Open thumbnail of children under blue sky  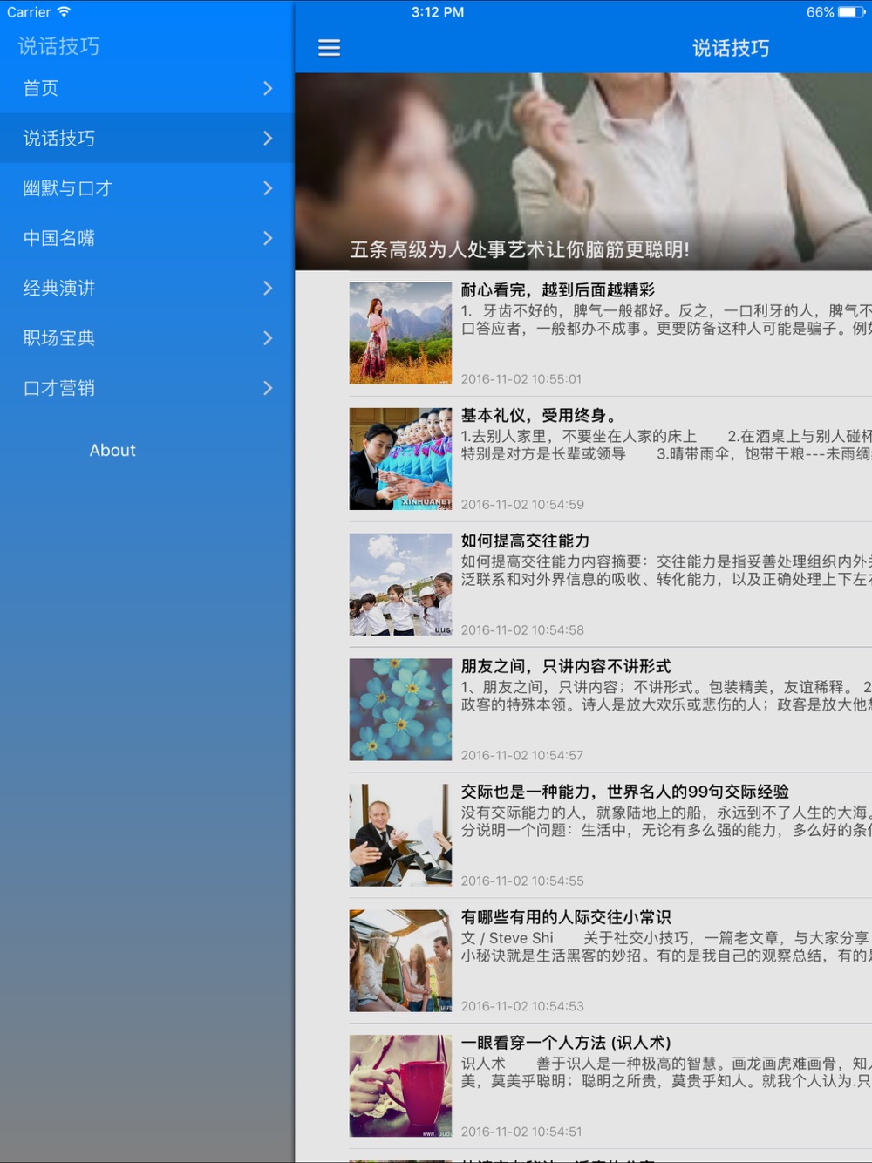tap(400, 584)
